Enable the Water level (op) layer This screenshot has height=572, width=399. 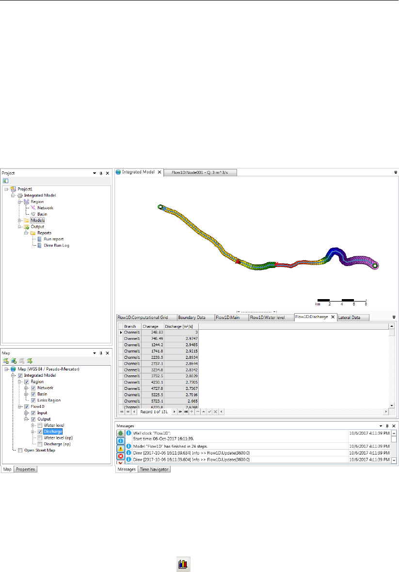[40, 438]
